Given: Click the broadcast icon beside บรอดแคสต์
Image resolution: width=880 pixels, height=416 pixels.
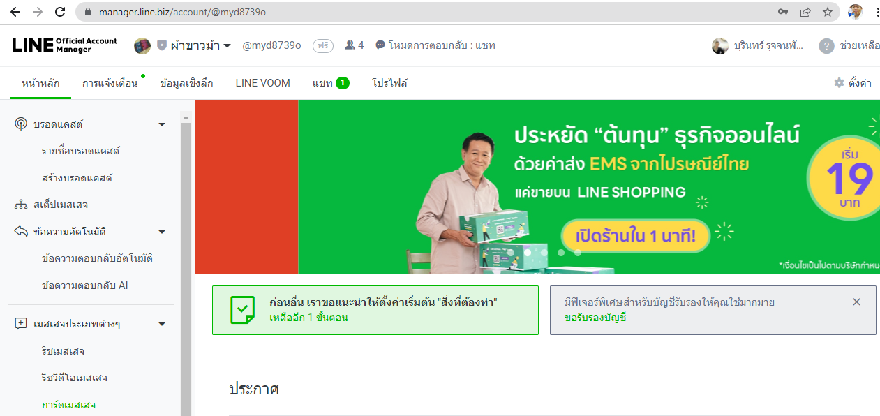Looking at the screenshot, I should click(x=21, y=124).
